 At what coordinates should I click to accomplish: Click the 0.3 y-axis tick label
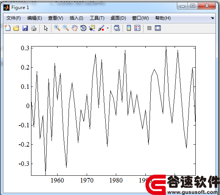[25, 48]
